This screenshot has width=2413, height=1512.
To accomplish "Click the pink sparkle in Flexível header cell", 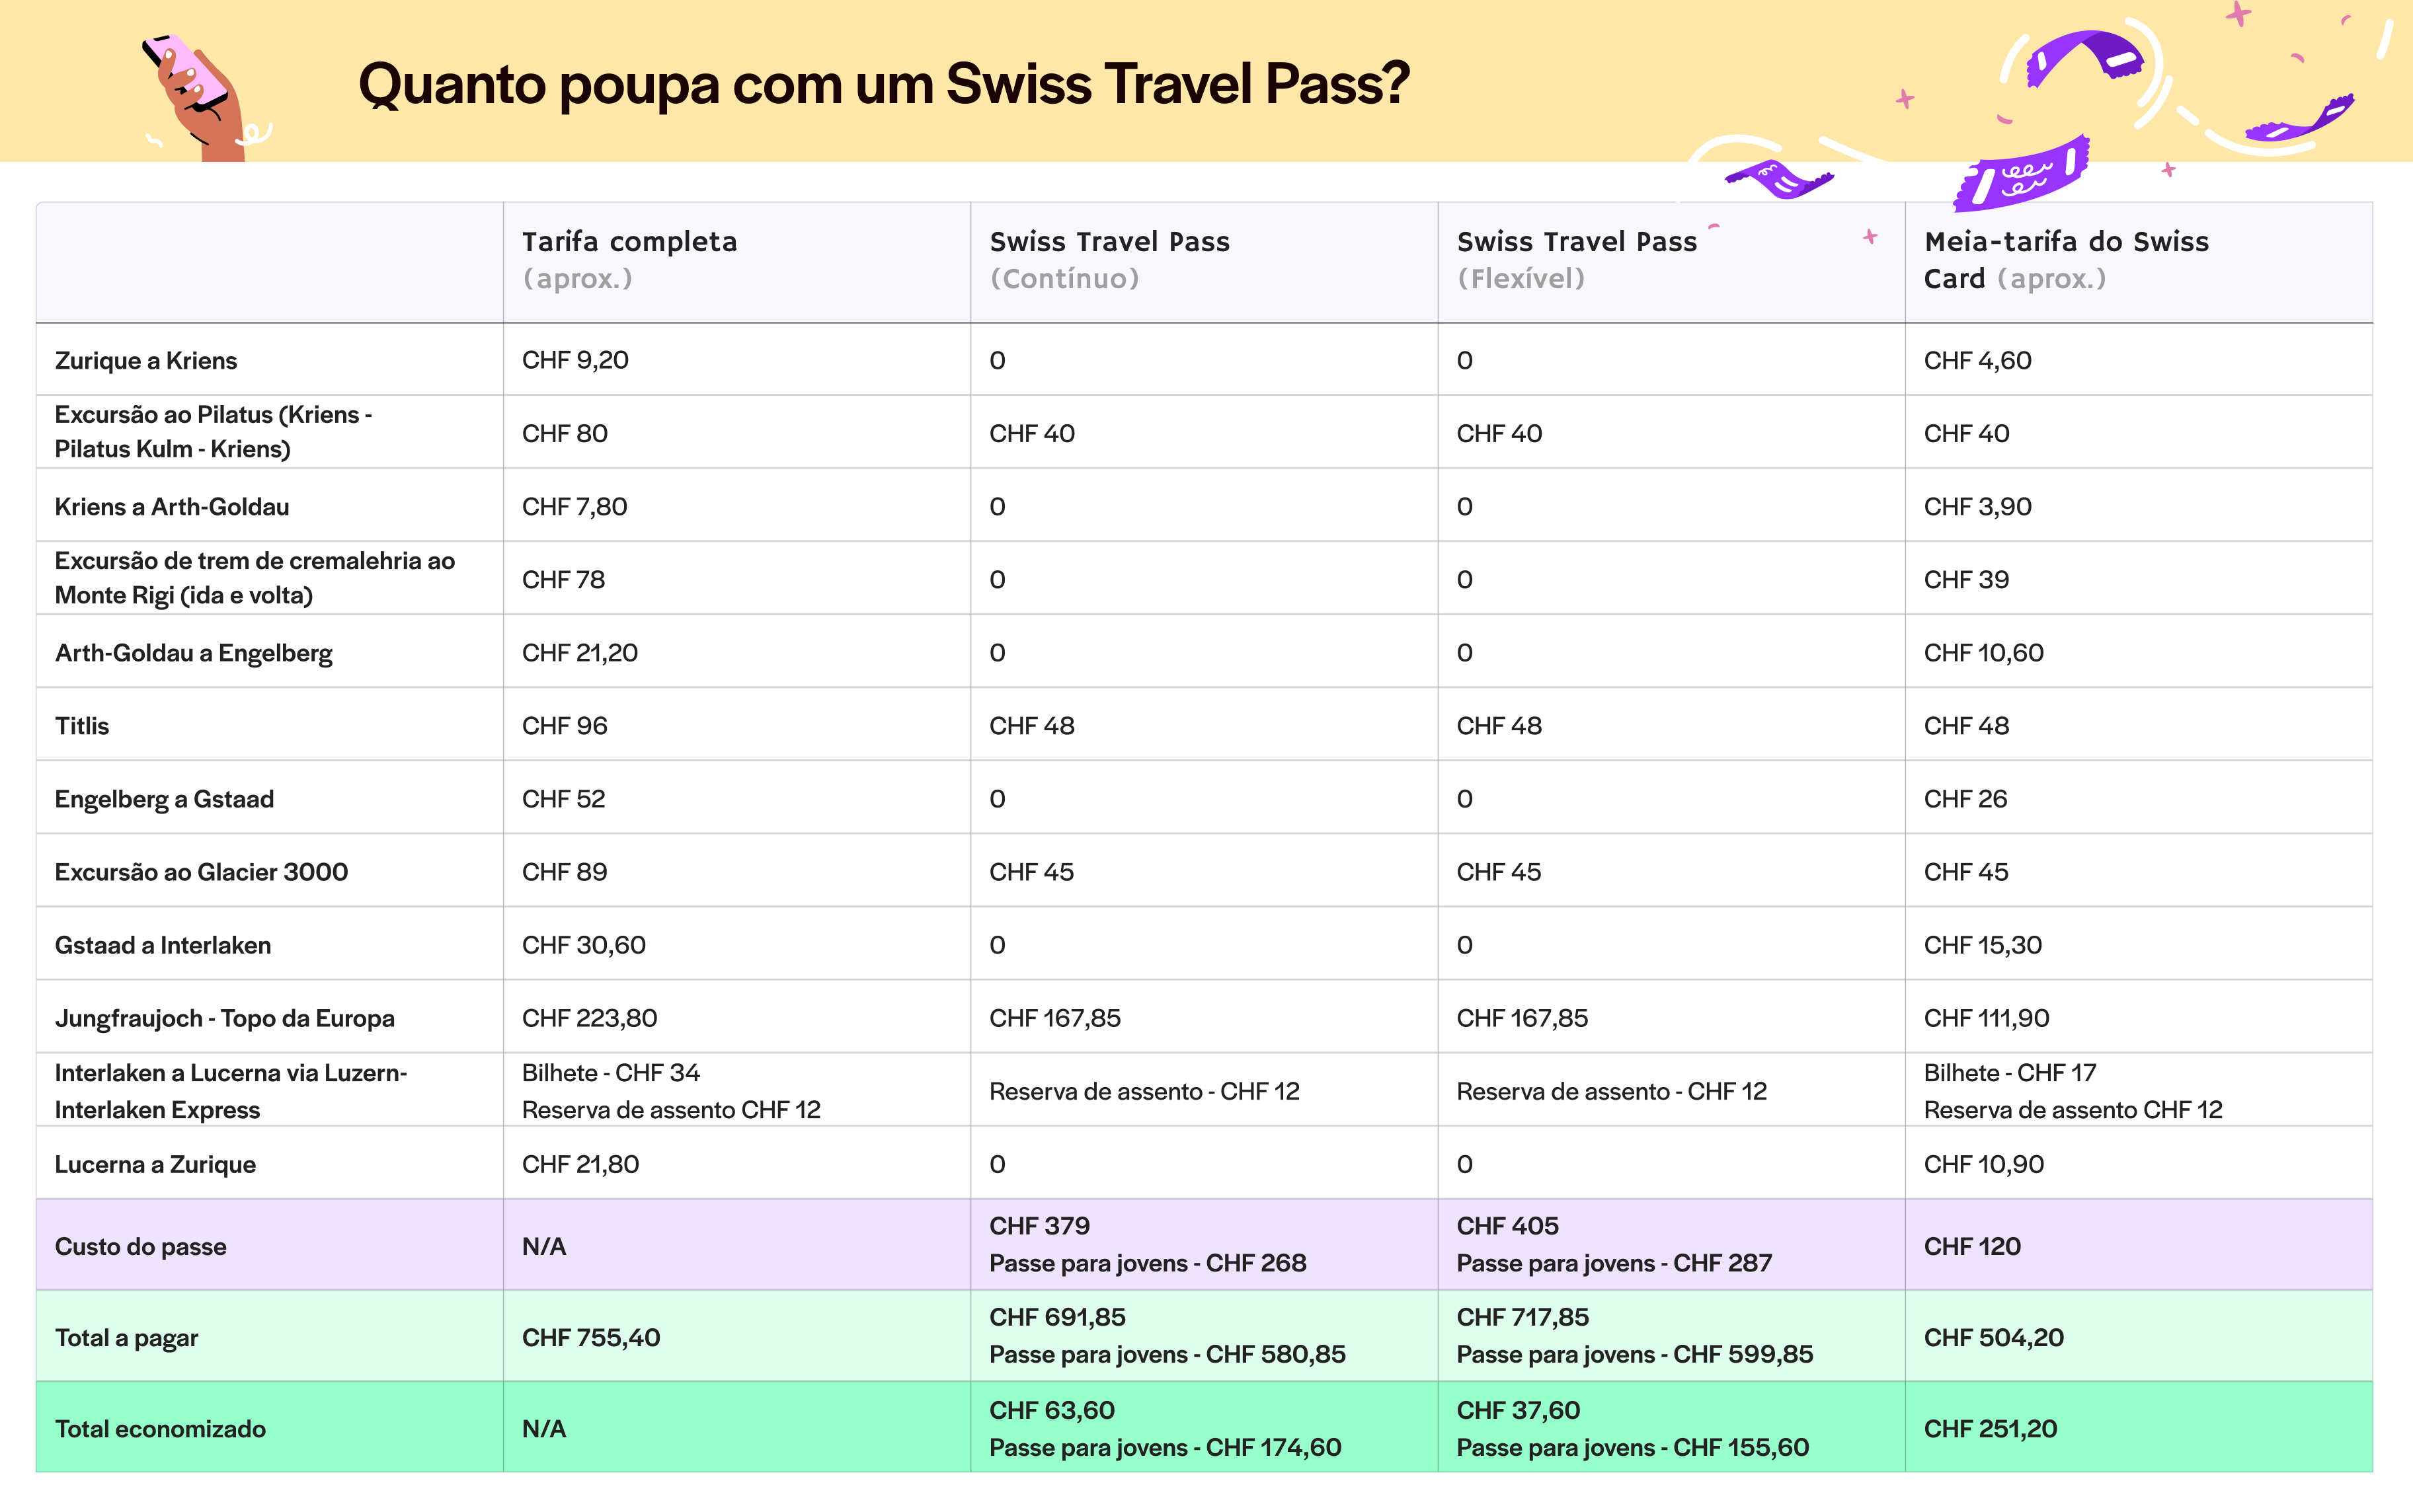I will click(1870, 237).
